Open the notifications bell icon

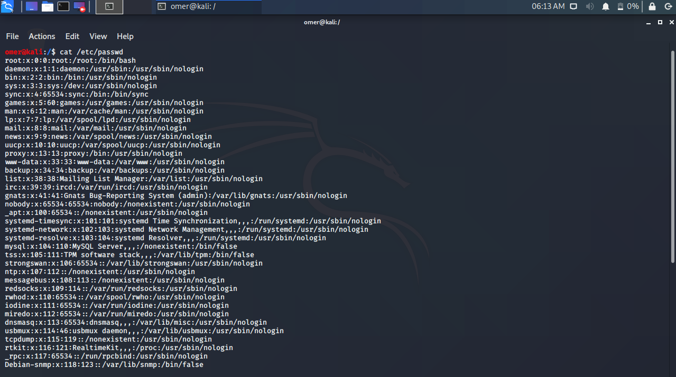(606, 7)
